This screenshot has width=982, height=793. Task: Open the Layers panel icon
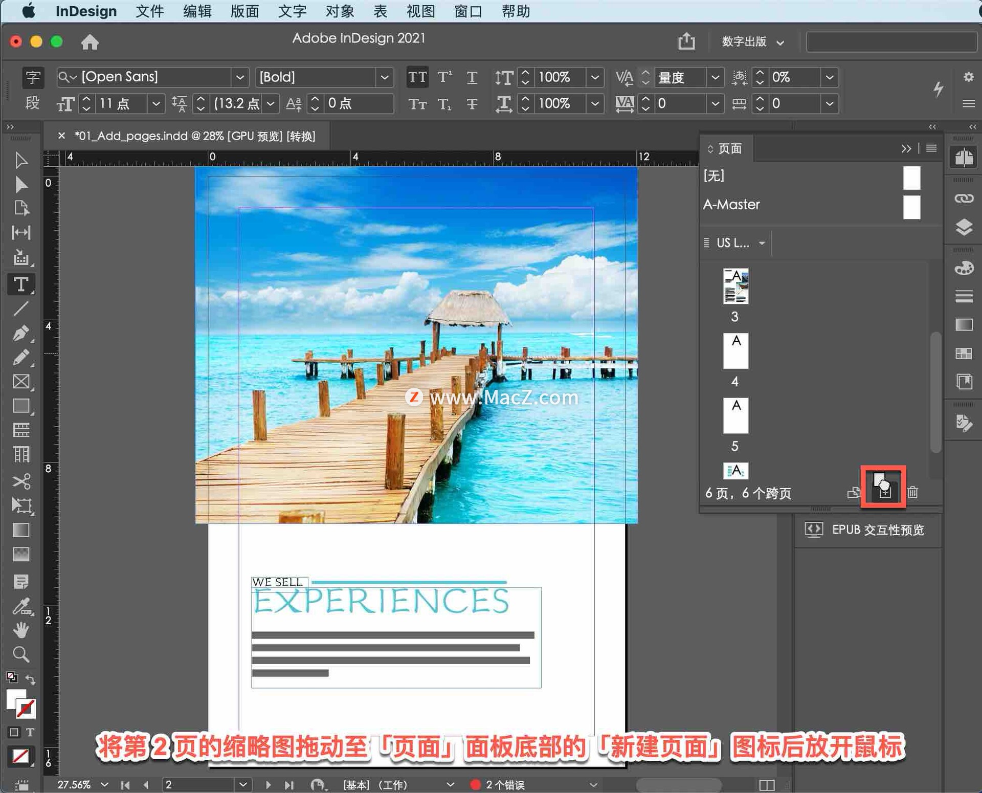pyautogui.click(x=964, y=227)
